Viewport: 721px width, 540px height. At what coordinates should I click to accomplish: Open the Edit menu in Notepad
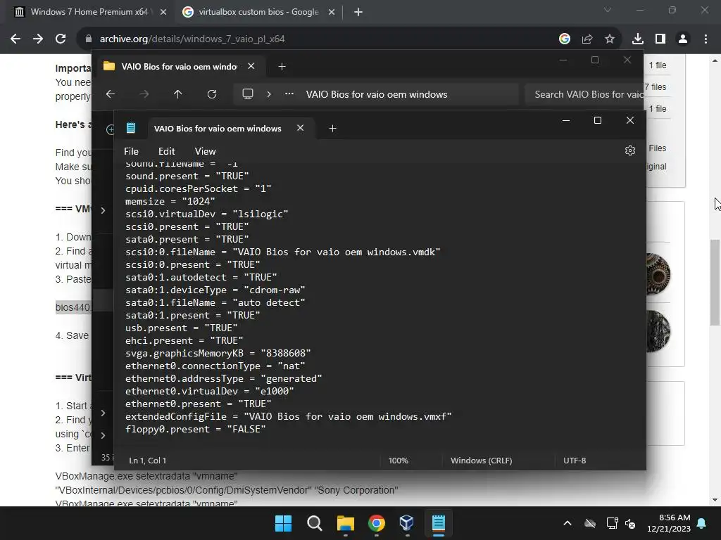click(x=166, y=151)
